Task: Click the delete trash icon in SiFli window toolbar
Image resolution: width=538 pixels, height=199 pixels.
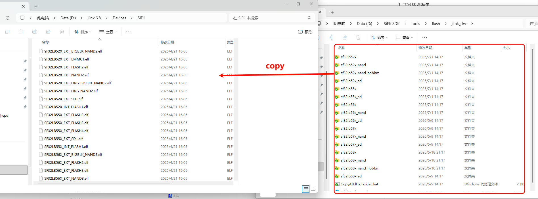Action: [62, 32]
